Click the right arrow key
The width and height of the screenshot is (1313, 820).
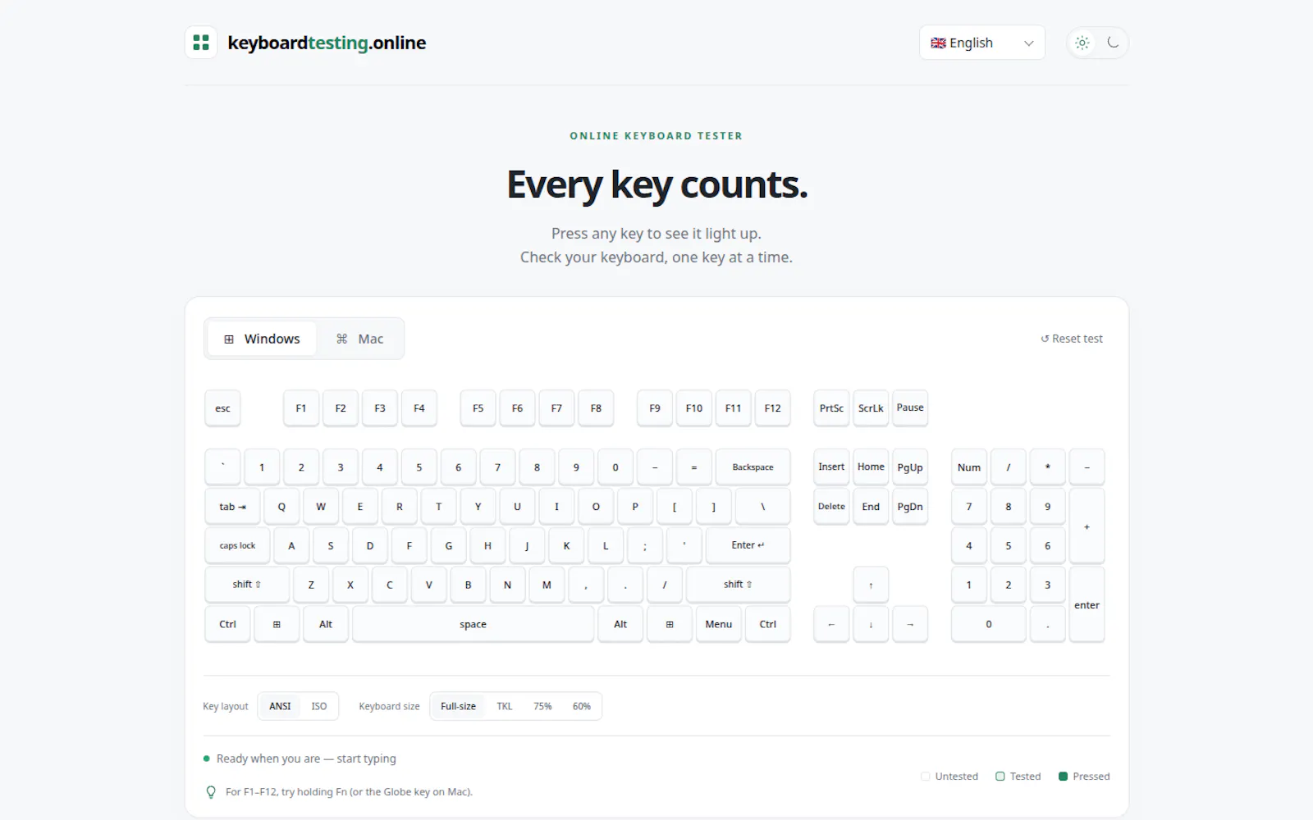click(910, 624)
